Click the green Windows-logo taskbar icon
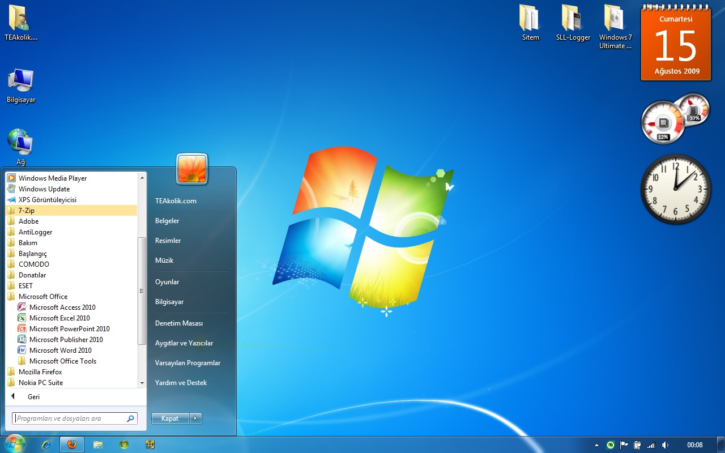725x453 pixels. pyautogui.click(x=124, y=445)
